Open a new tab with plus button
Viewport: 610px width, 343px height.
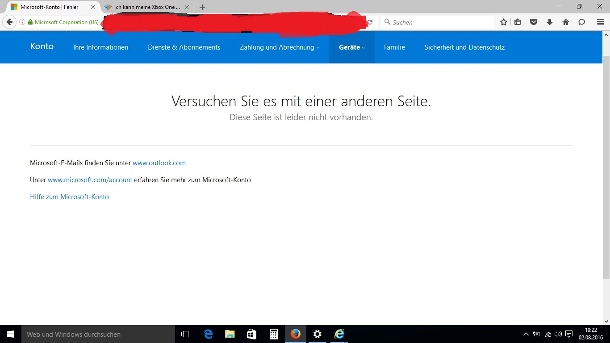point(202,7)
